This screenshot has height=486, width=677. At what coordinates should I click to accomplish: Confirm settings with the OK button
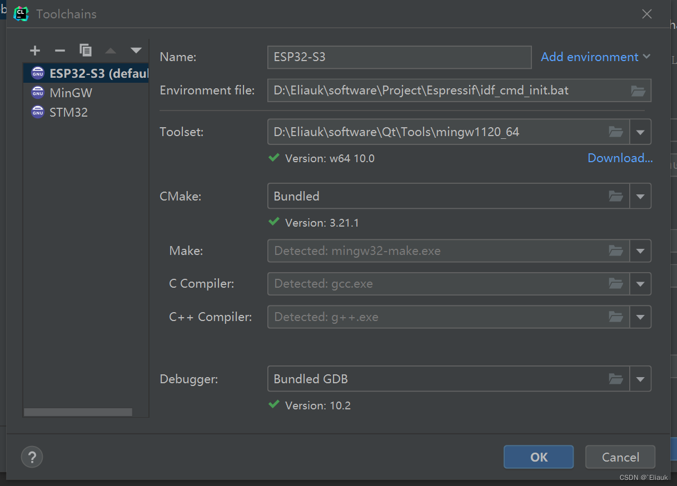[x=537, y=457]
